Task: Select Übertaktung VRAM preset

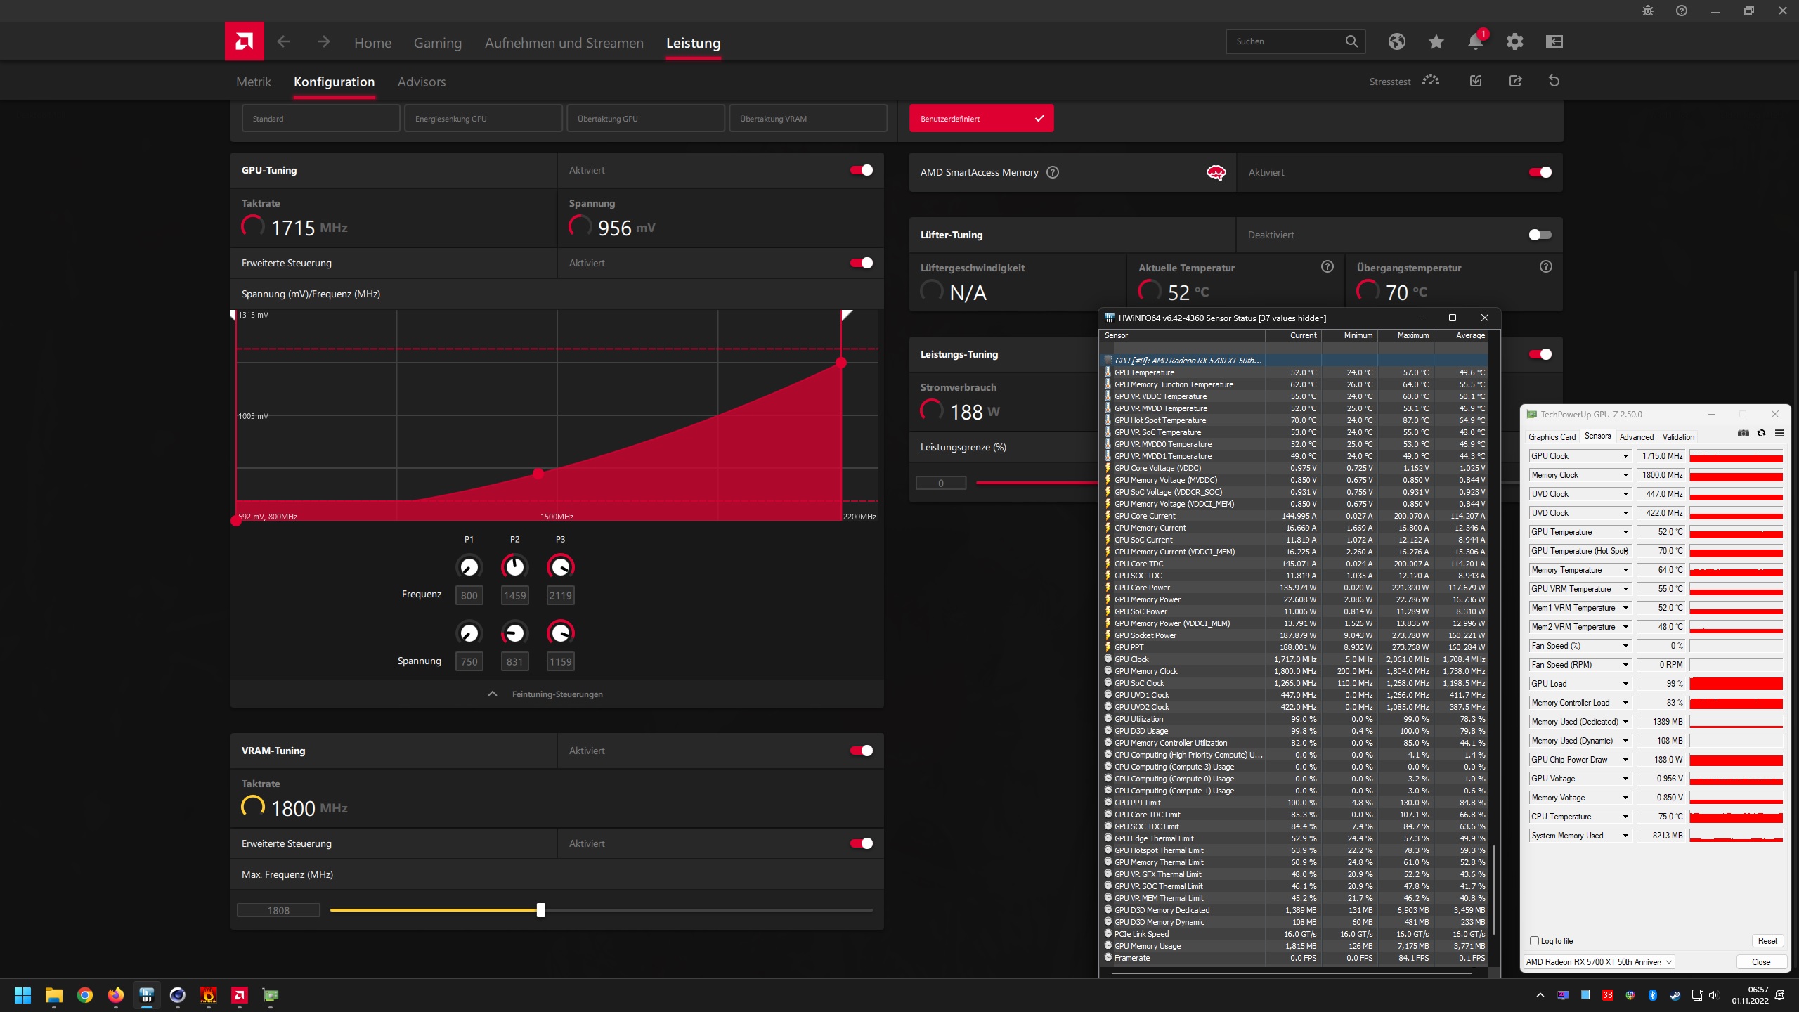Action: click(x=808, y=119)
